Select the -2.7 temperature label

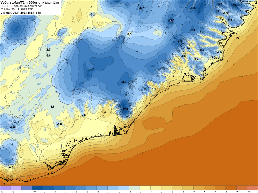point(48,50)
